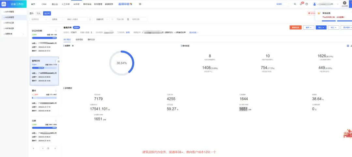Click the clock icon in date range
The image size is (352, 157).
coord(112,19)
